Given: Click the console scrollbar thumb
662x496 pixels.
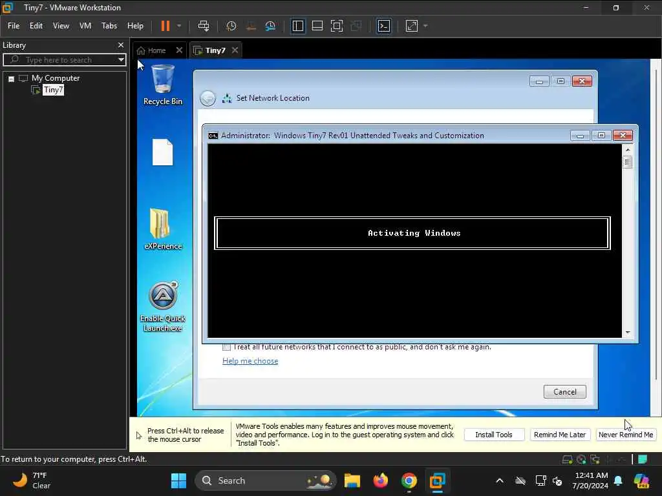Looking at the screenshot, I should 628,162.
